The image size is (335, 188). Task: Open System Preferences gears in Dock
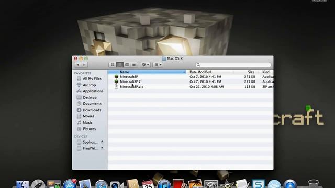click(x=211, y=184)
